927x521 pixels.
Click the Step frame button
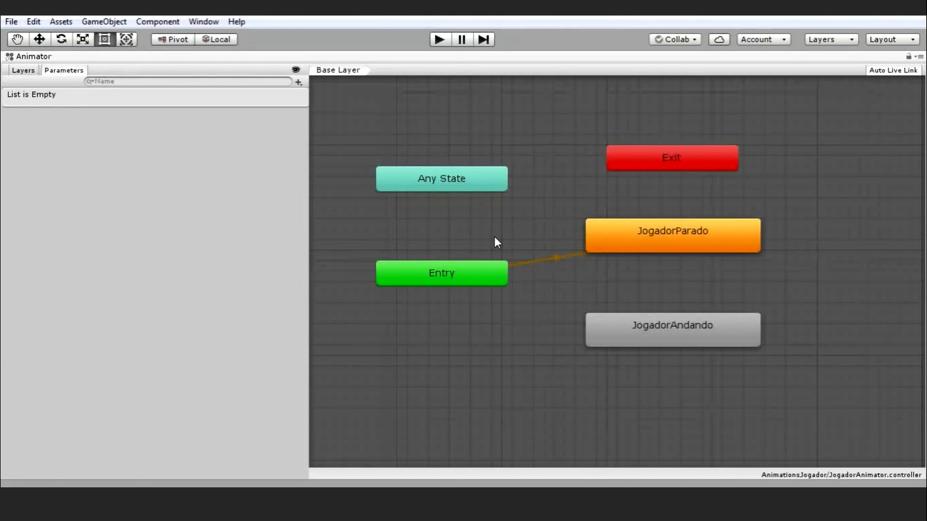[x=483, y=39]
